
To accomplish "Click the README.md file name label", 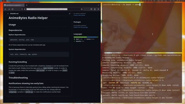I will click(x=14, y=14).
